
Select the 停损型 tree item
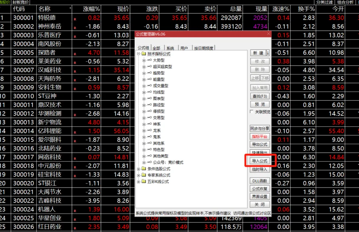pos(159,111)
